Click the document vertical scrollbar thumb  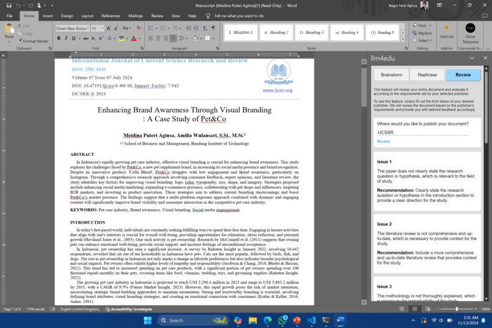pyautogui.click(x=364, y=87)
